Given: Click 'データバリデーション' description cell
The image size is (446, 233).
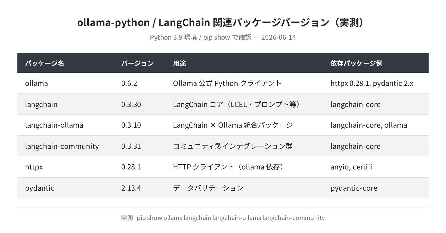Looking at the screenshot, I should pos(208,188).
